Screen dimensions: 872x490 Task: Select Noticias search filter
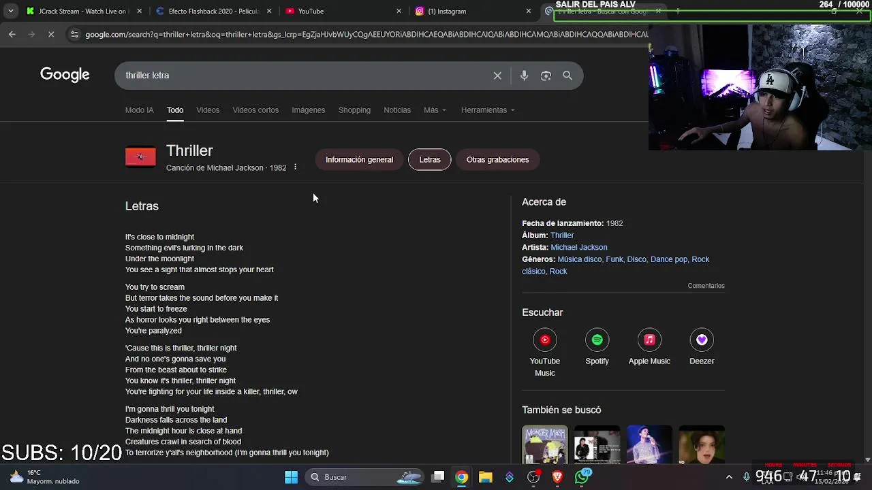coord(397,110)
